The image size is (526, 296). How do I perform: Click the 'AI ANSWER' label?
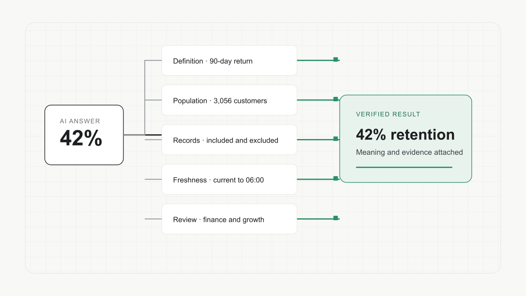point(80,121)
